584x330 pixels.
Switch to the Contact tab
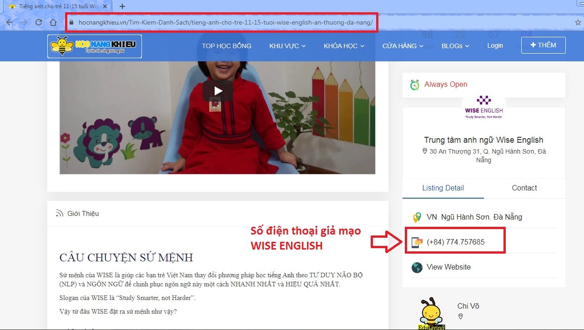(524, 188)
